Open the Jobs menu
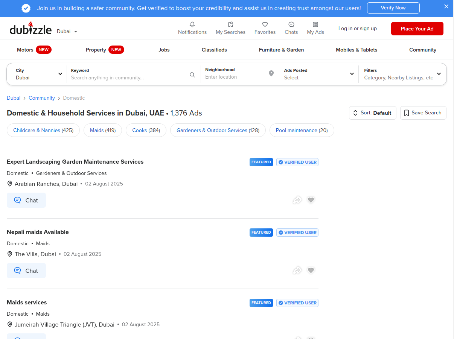This screenshot has height=339, width=454. pos(164,50)
